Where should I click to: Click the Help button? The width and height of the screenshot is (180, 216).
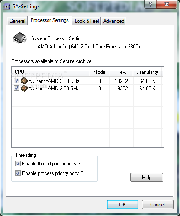(147, 178)
